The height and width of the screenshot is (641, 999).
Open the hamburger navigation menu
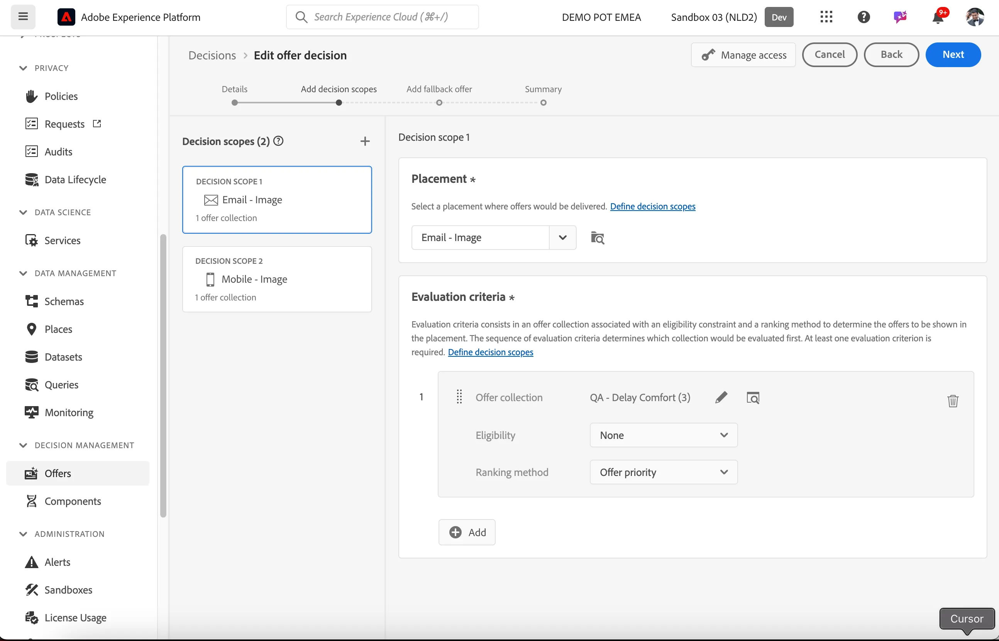coord(23,17)
